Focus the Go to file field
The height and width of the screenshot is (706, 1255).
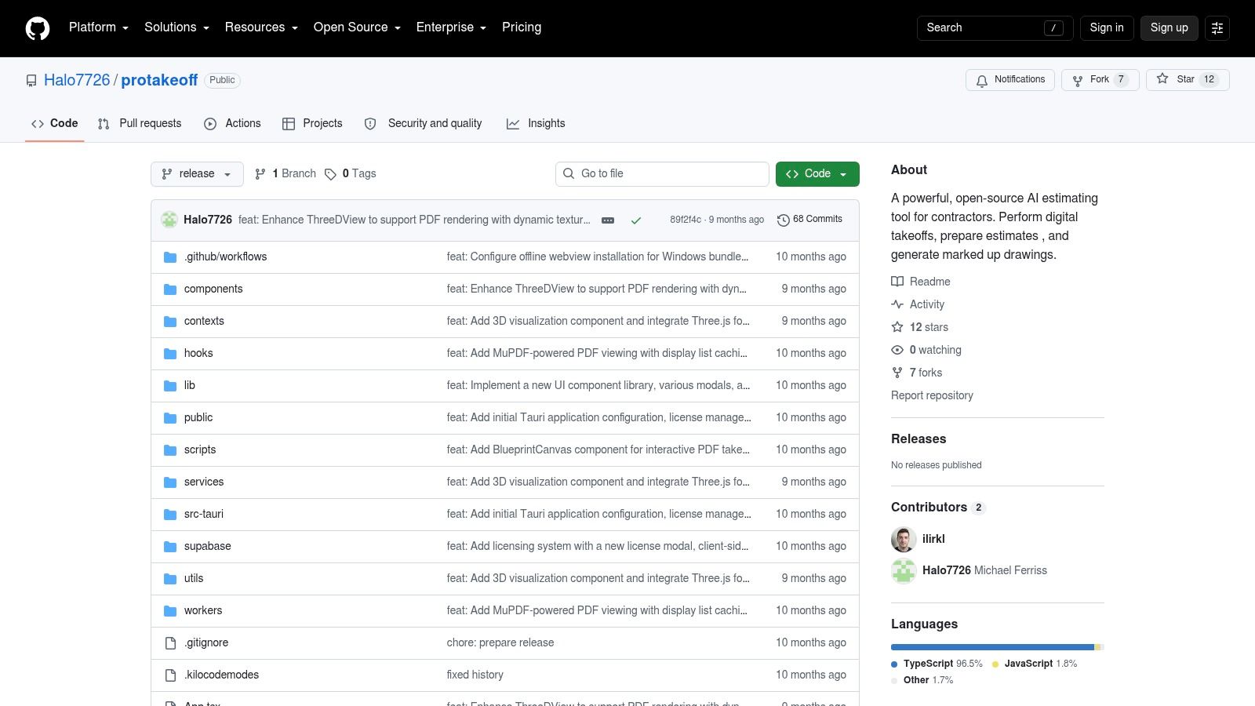pyautogui.click(x=662, y=174)
